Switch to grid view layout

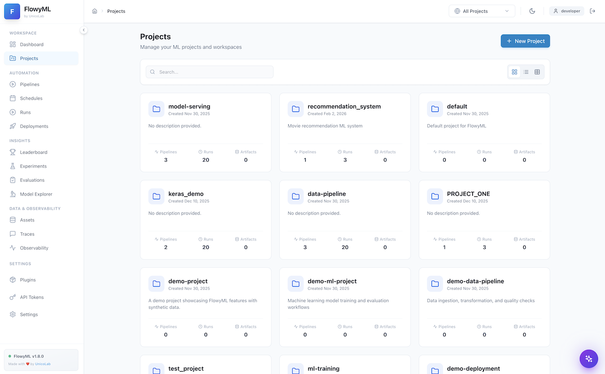click(514, 72)
